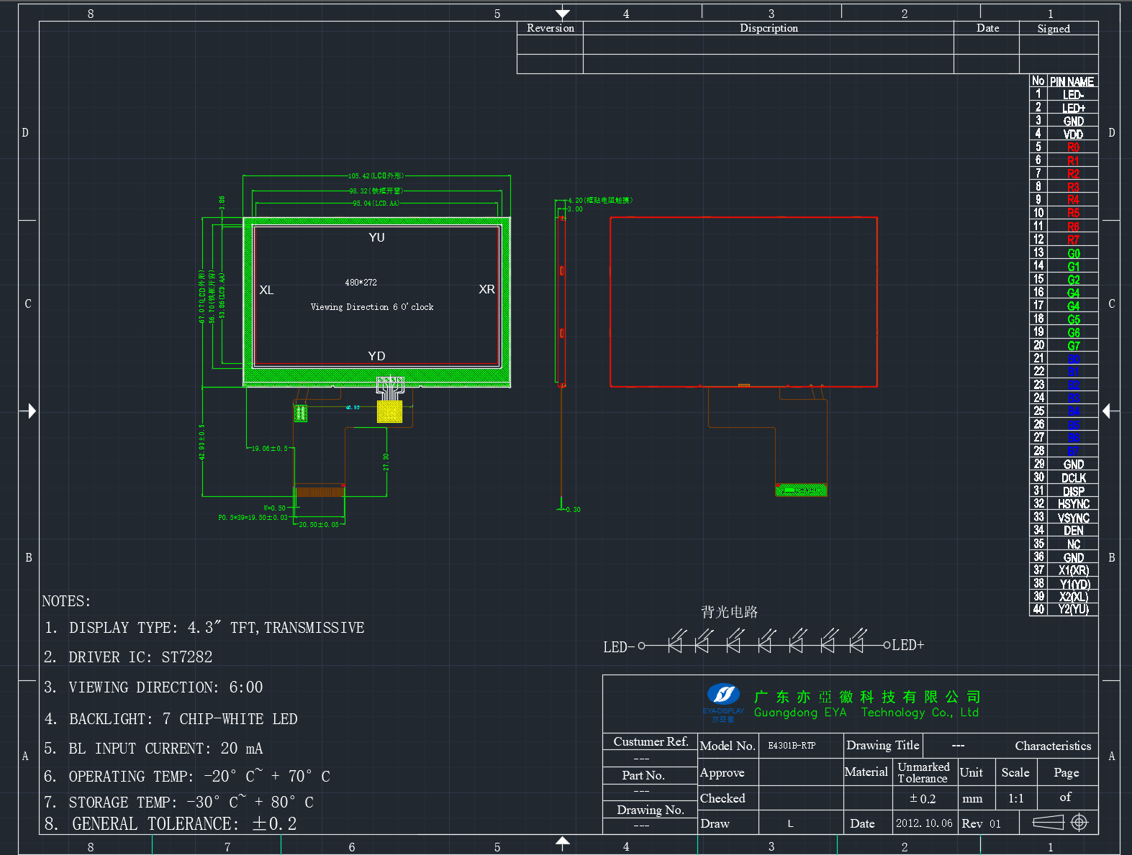1132x855 pixels.
Task: Select the 'HSYNC' pin name
Action: coord(1074,504)
